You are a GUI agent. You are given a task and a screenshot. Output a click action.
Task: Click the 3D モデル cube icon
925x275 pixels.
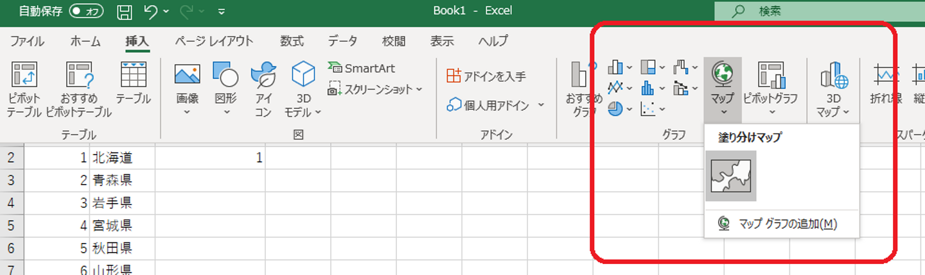coord(303,75)
